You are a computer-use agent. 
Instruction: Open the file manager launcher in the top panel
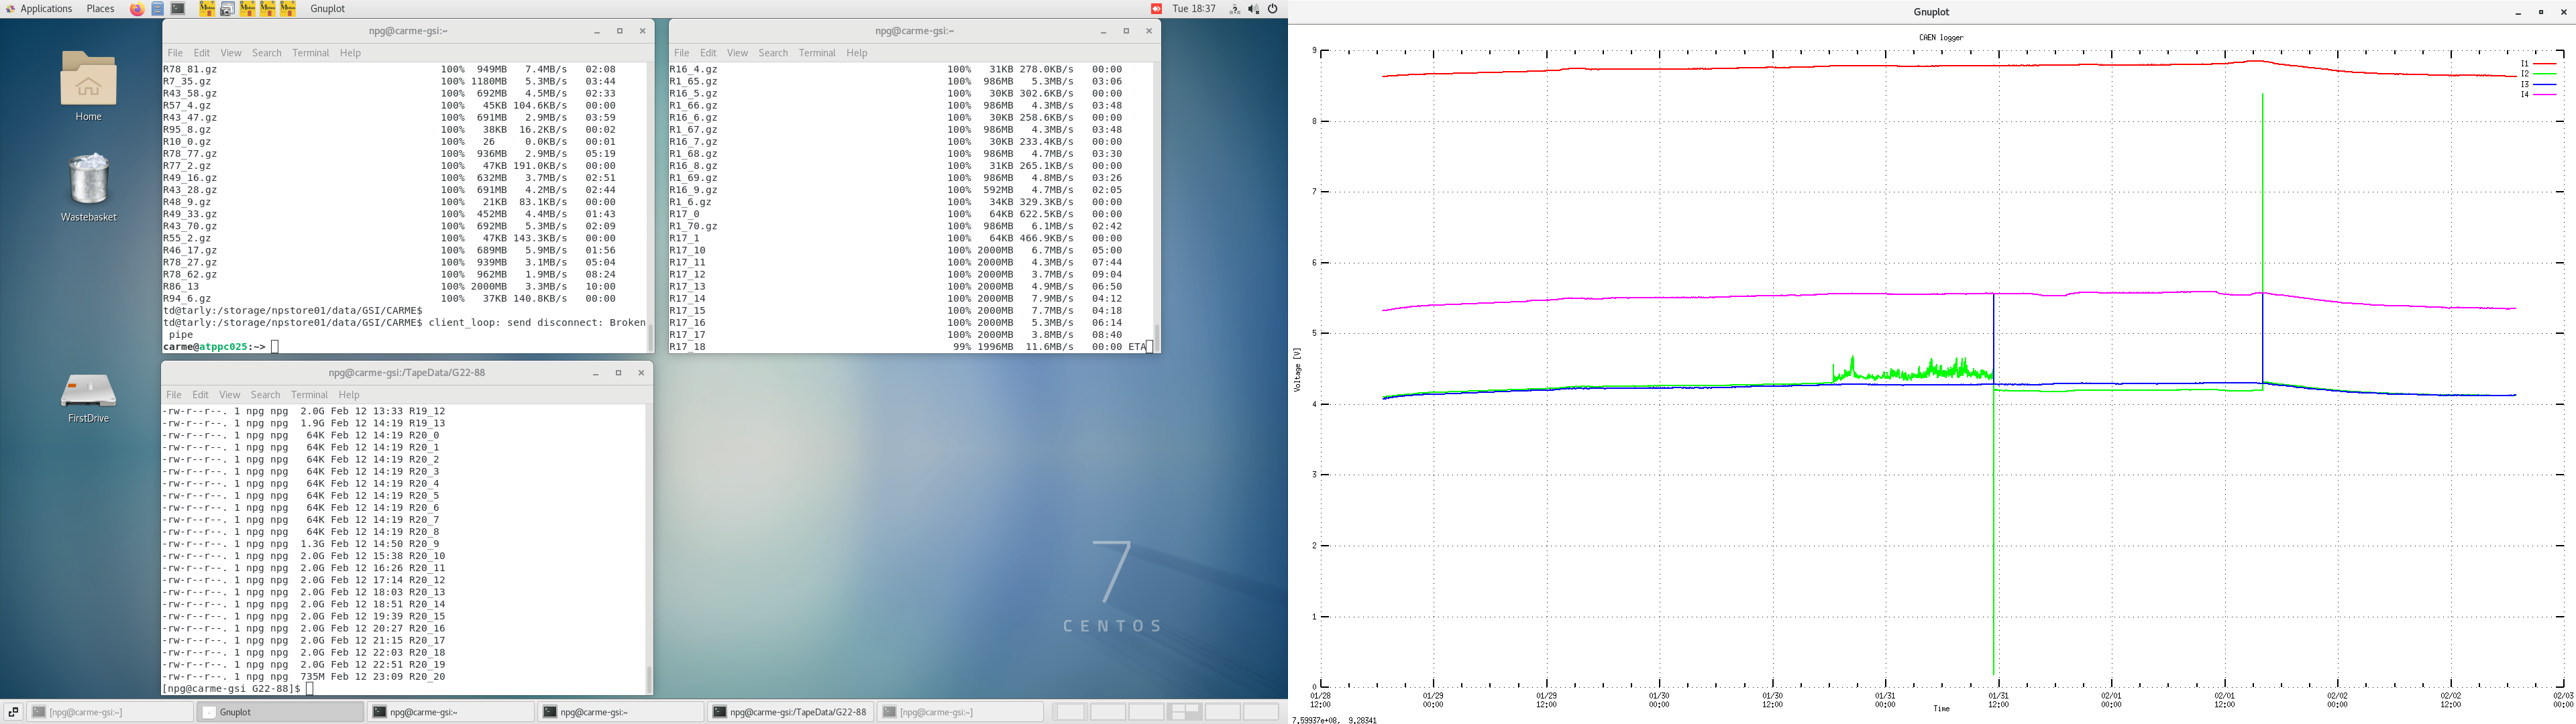pos(157,9)
